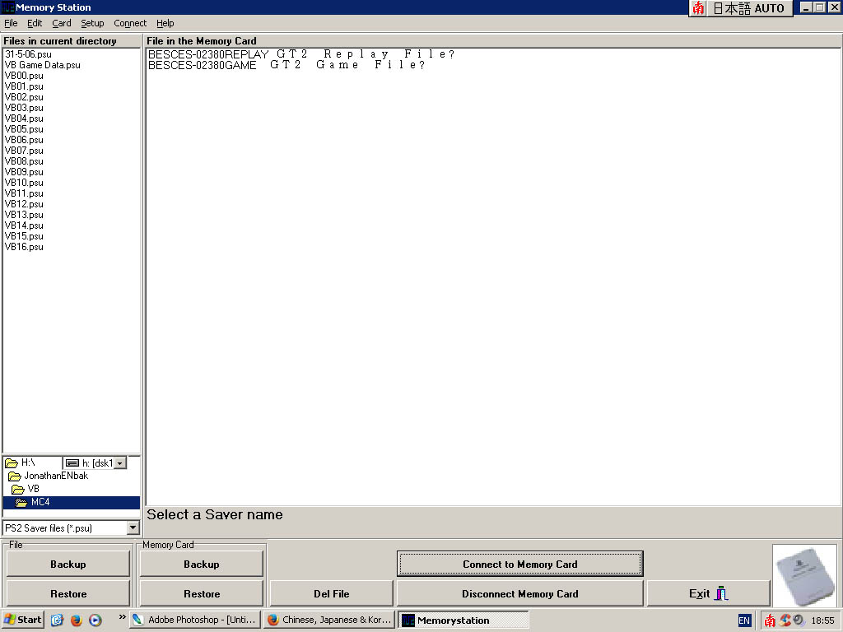Select file VB07.psu

pyautogui.click(x=24, y=151)
